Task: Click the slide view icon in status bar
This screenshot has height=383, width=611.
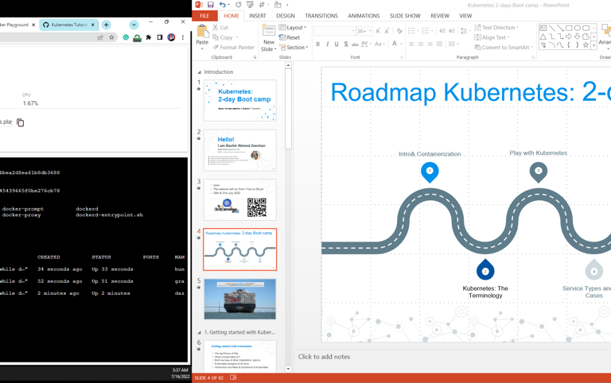Action: (x=233, y=377)
